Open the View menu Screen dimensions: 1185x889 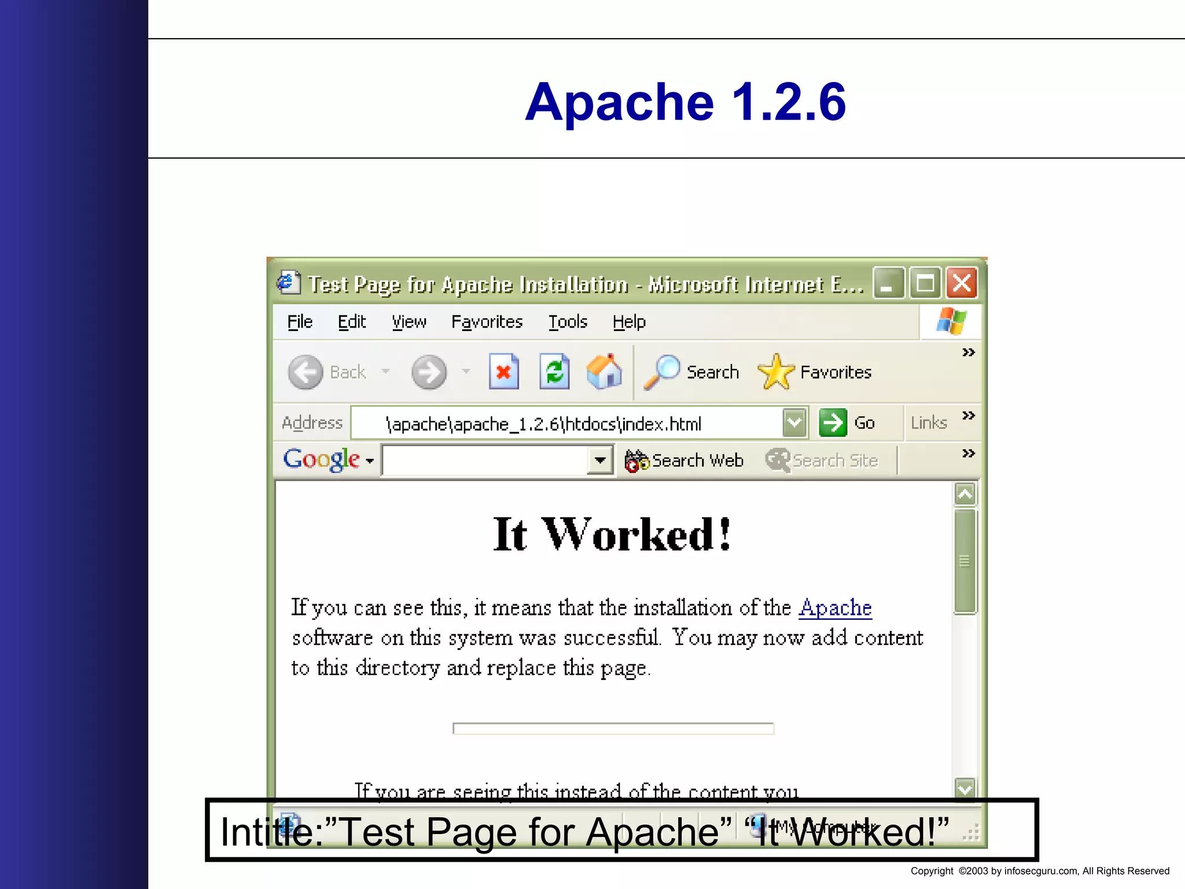click(x=409, y=322)
